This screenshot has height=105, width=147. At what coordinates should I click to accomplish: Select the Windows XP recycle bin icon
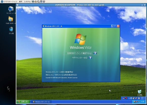coord(139,93)
